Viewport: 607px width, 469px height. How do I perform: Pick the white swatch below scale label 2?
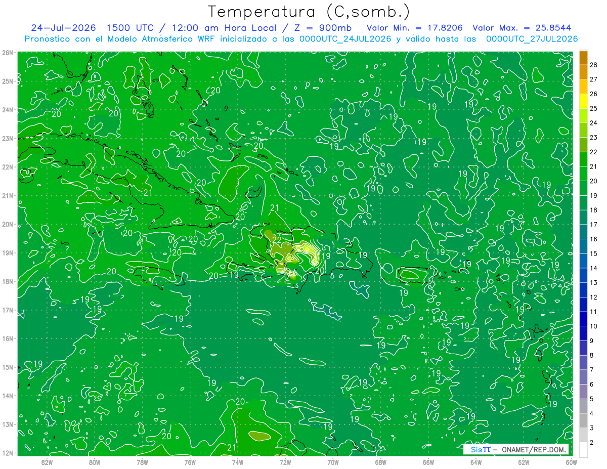click(x=583, y=450)
